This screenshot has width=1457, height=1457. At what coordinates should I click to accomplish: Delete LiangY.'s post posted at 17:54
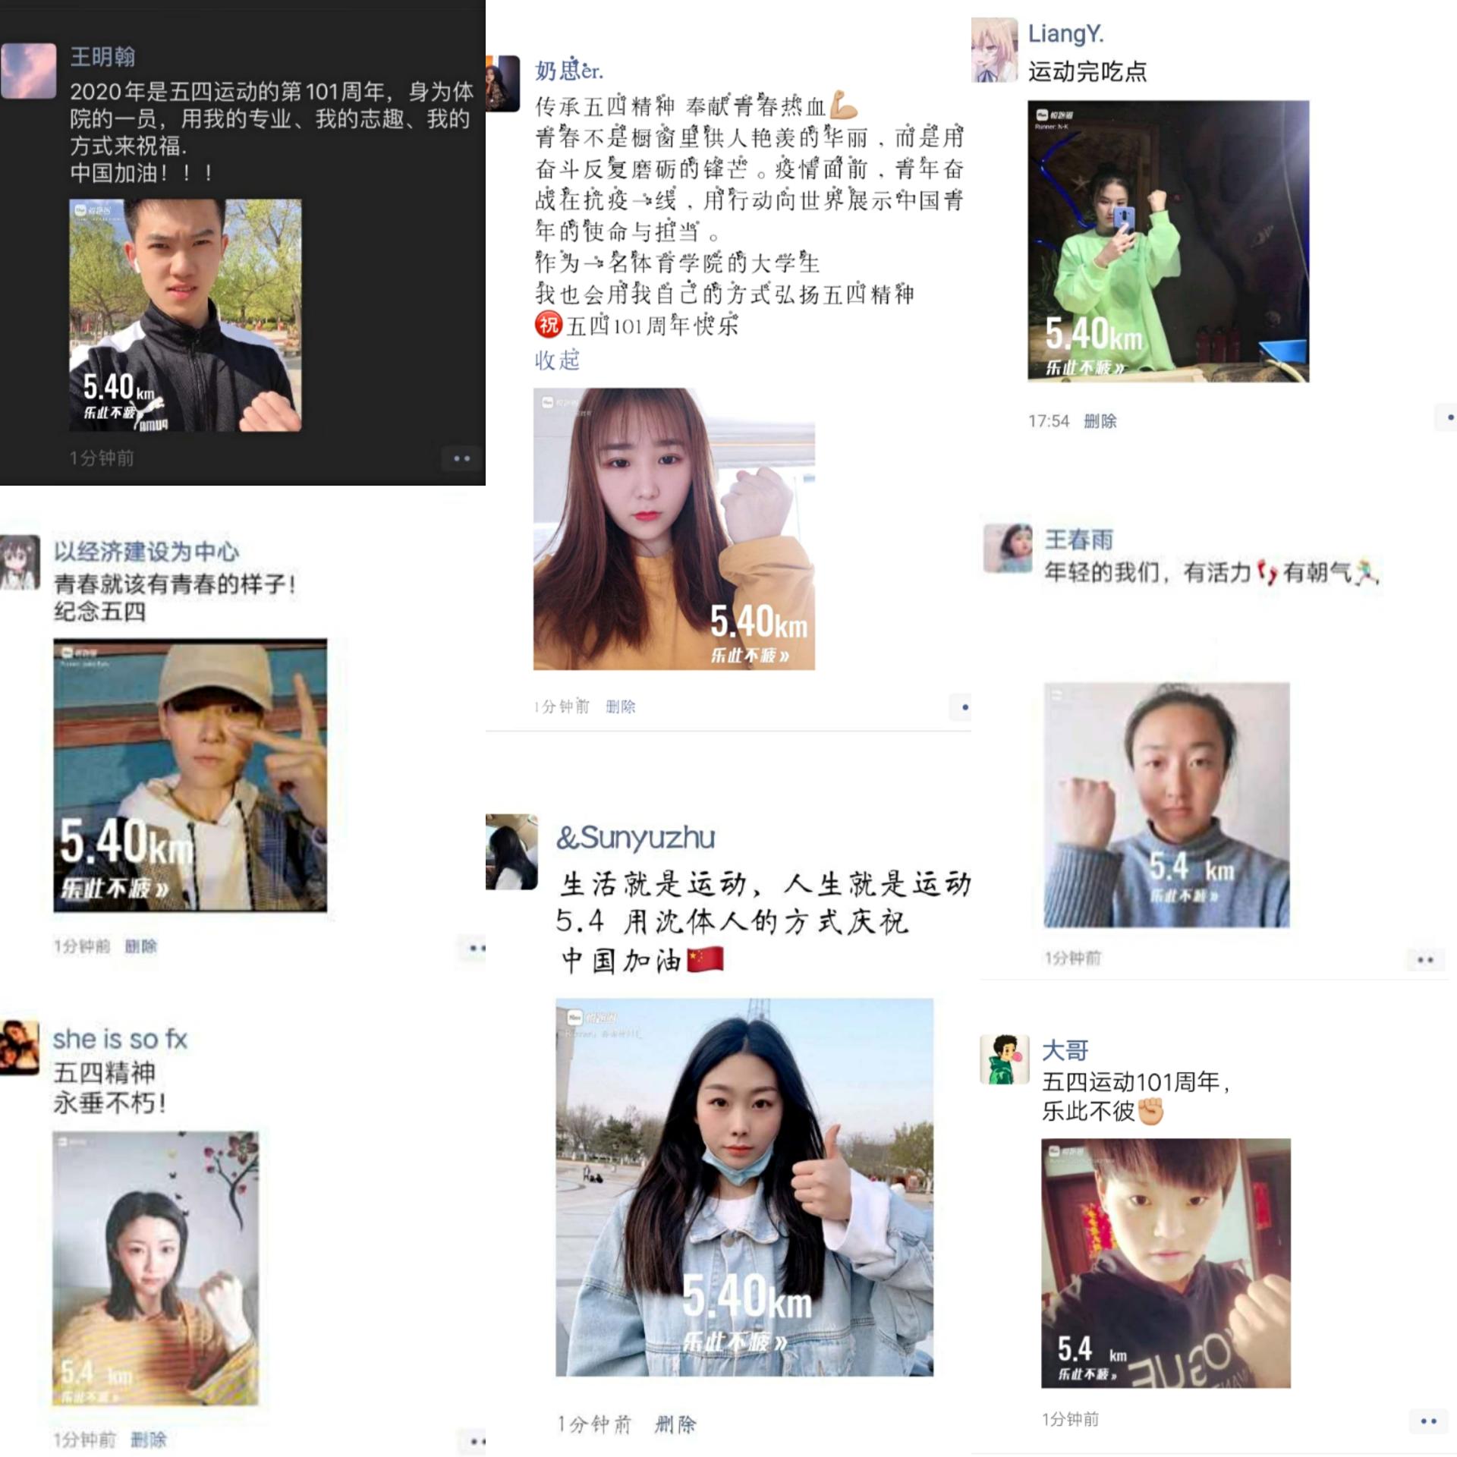[1100, 421]
